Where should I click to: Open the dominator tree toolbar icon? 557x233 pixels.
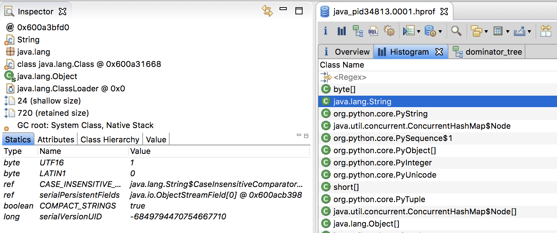click(358, 31)
